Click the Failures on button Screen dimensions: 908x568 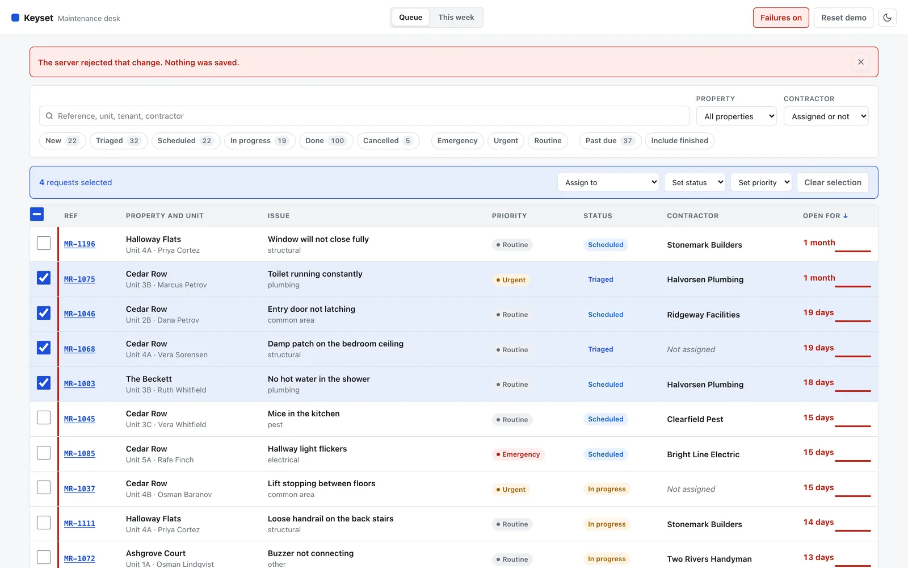(x=781, y=18)
